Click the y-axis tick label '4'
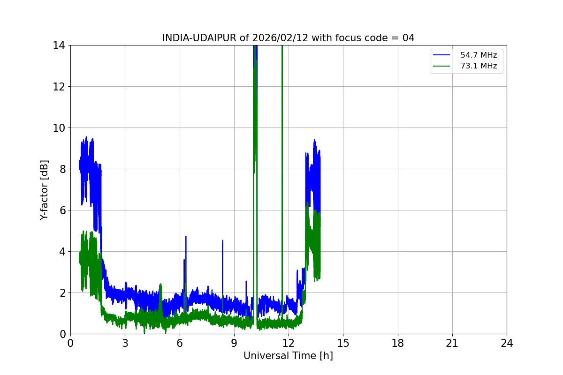This screenshot has width=563, height=375. [62, 252]
